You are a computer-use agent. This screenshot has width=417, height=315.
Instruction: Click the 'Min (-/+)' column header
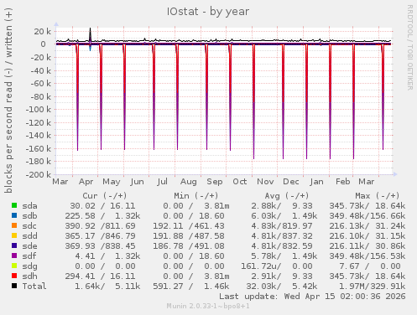196,196
